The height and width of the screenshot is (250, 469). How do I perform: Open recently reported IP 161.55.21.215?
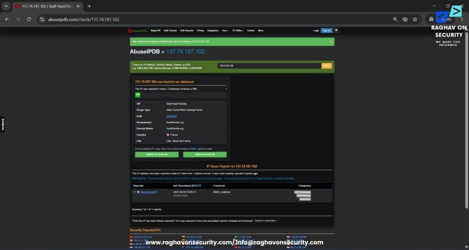(194, 237)
